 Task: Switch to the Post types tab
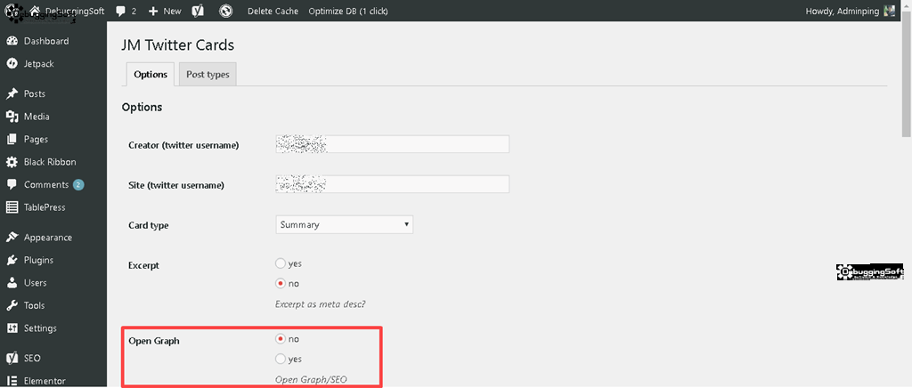[208, 75]
